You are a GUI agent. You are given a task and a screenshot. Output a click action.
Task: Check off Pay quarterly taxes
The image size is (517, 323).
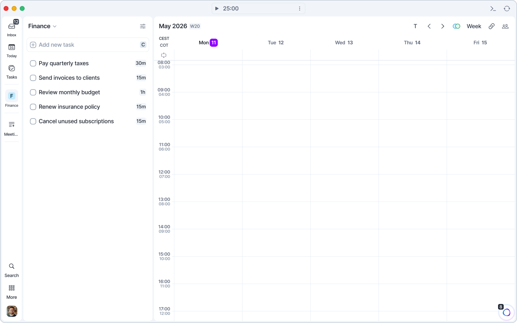tap(33, 63)
